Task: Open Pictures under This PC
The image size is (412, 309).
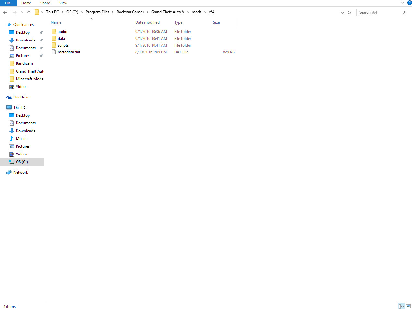Action: point(23,146)
